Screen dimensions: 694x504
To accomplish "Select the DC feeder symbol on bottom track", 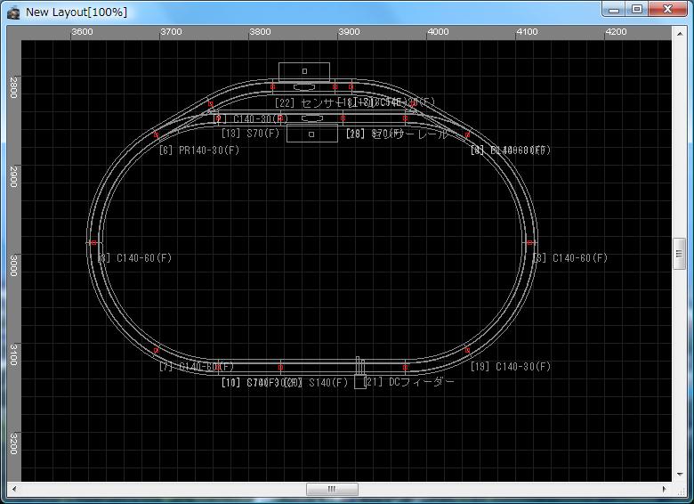I will (x=359, y=373).
